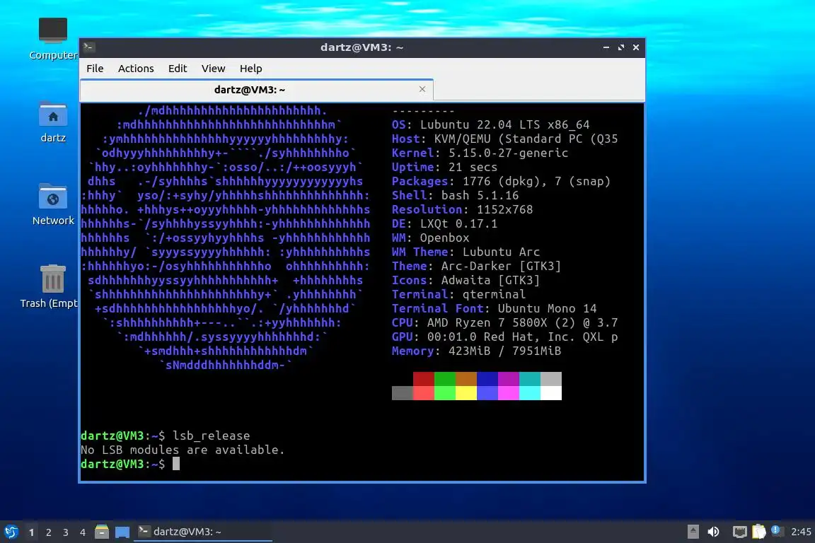The width and height of the screenshot is (815, 543).
Task: Switch to virtual desktop 1
Action: [32, 532]
